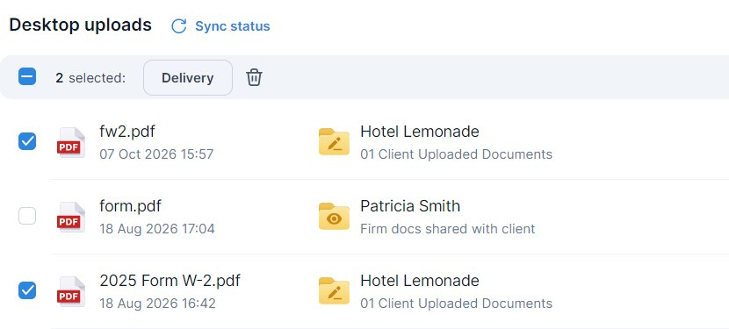Screen dimensions: 729x329
Task: Select the fw2.pdf file name
Action: 127,132
